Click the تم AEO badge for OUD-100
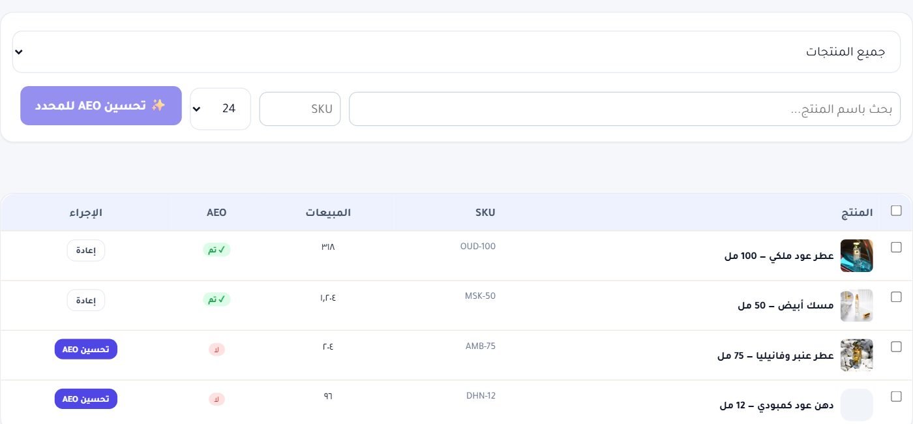This screenshot has width=913, height=424. click(x=217, y=250)
